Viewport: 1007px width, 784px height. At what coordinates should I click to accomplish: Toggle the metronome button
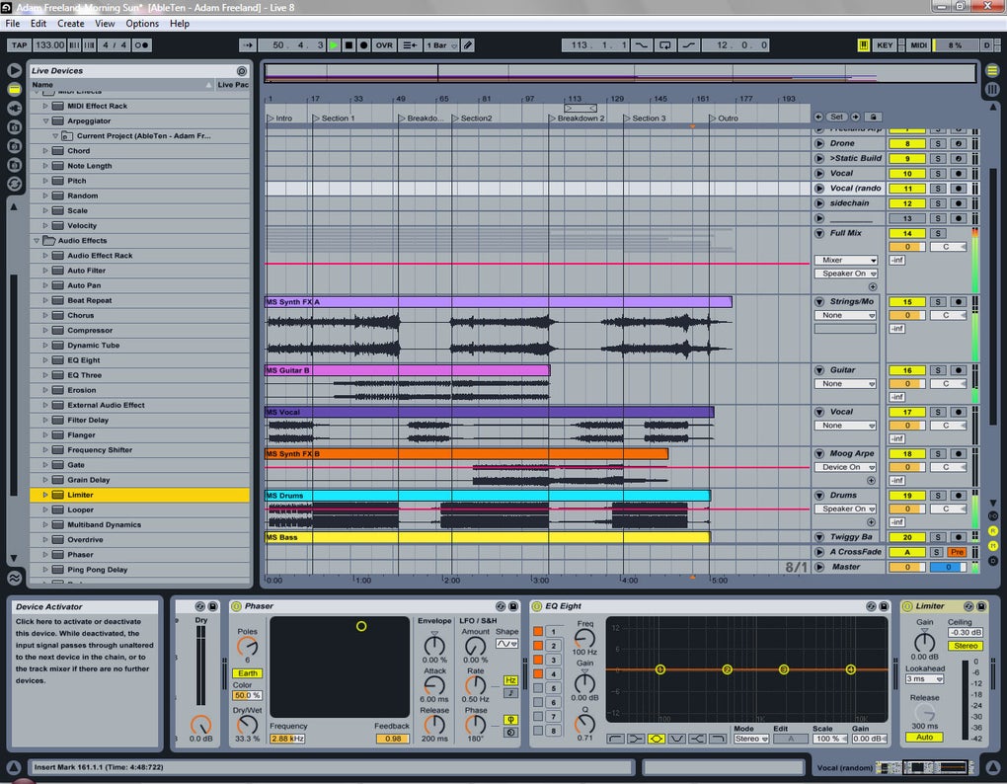[142, 45]
